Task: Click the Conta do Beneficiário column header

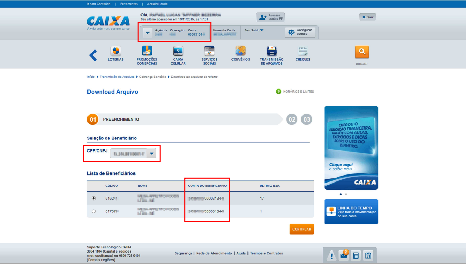Action: 207,186
